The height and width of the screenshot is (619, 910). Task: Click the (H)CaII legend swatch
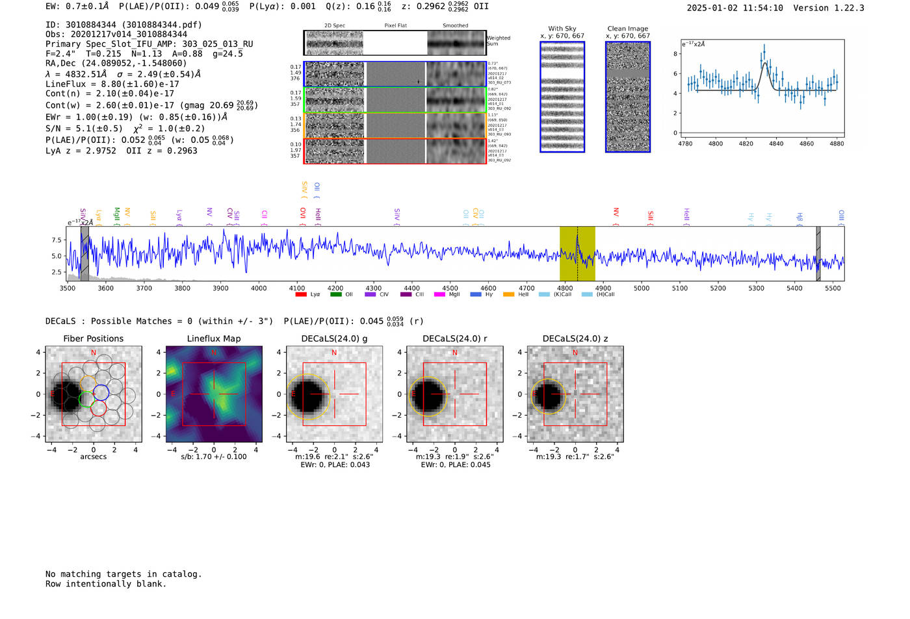pos(587,294)
